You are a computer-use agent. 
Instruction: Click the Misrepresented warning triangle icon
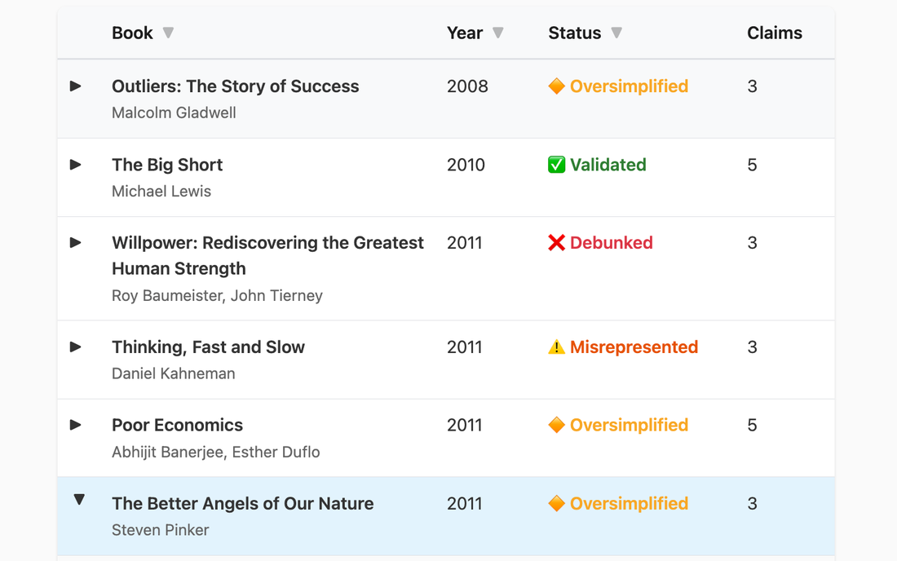click(x=556, y=347)
